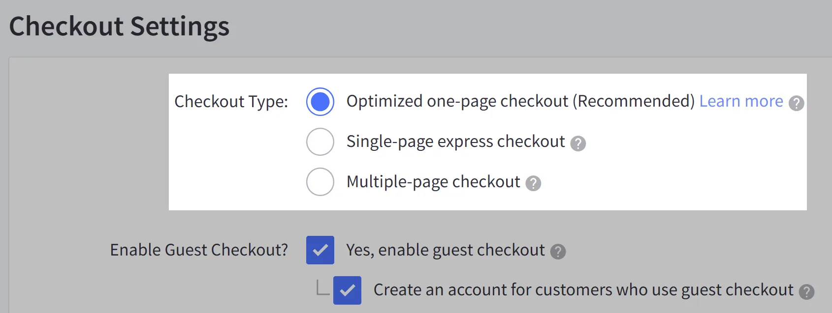Click the Multiple-page checkout label text
The width and height of the screenshot is (832, 313).
pyautogui.click(x=433, y=182)
